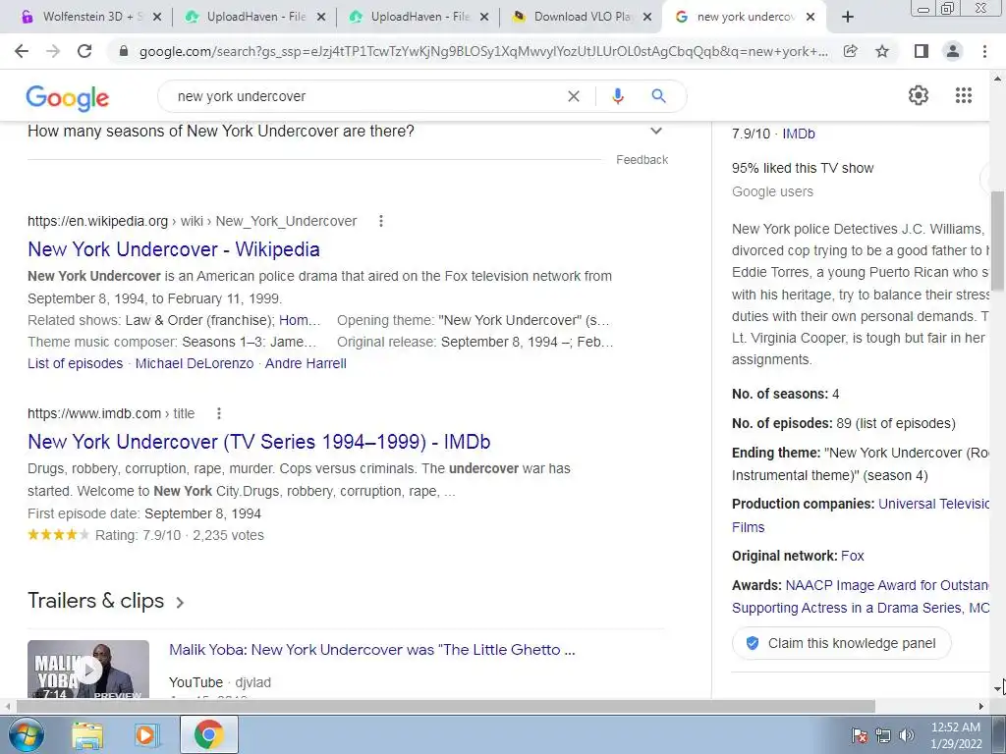
Task: Open Original network Fox link
Action: [853, 556]
